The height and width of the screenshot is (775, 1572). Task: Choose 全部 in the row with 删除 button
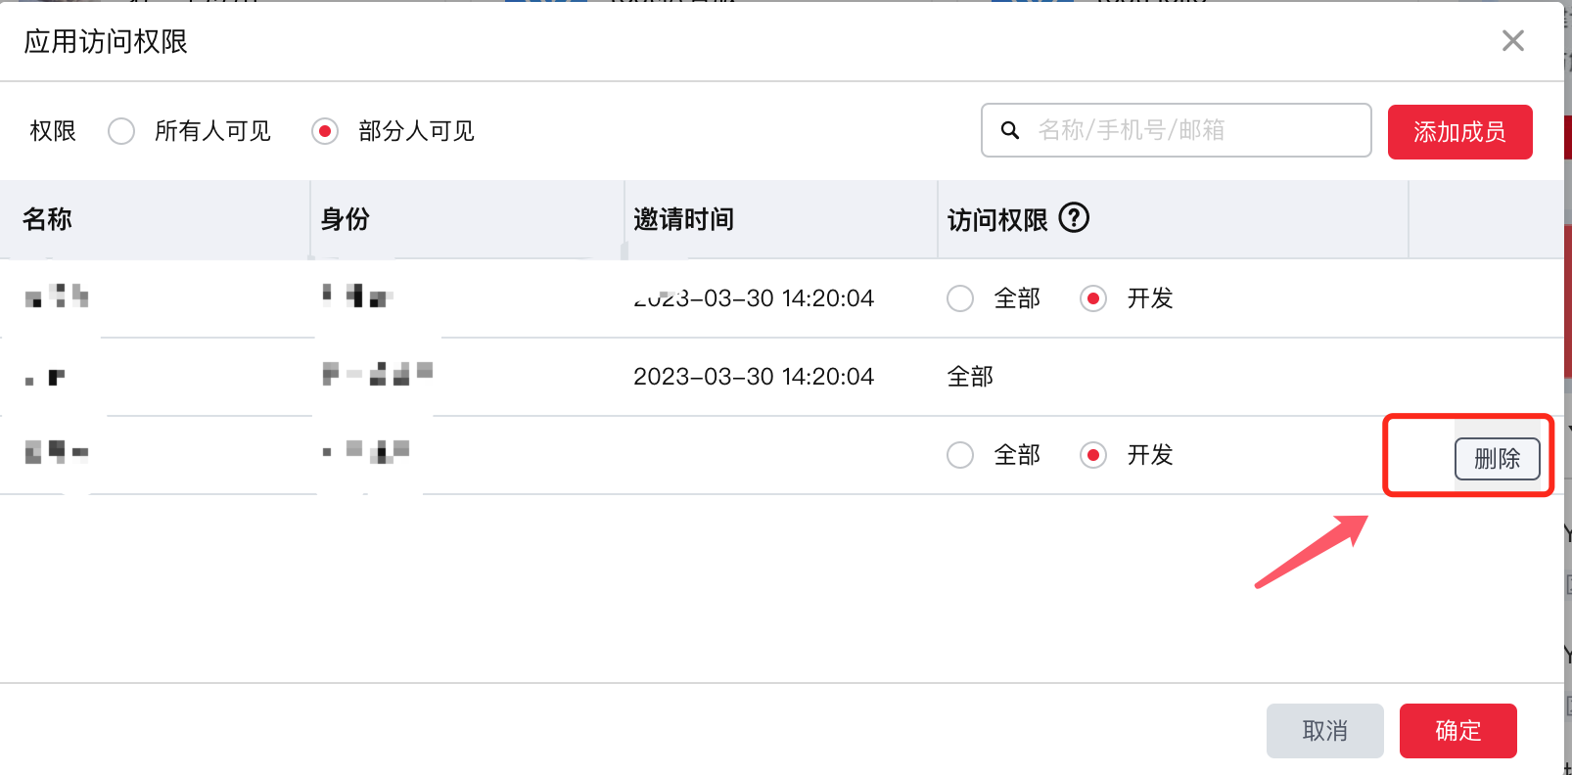pos(960,455)
